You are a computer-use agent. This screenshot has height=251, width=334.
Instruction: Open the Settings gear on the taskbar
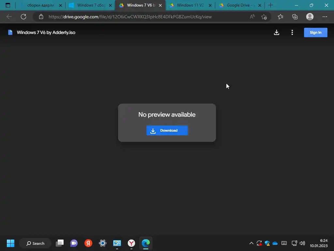pyautogui.click(x=103, y=243)
